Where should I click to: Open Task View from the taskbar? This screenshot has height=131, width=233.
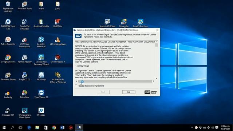pyautogui.click(x=20, y=128)
